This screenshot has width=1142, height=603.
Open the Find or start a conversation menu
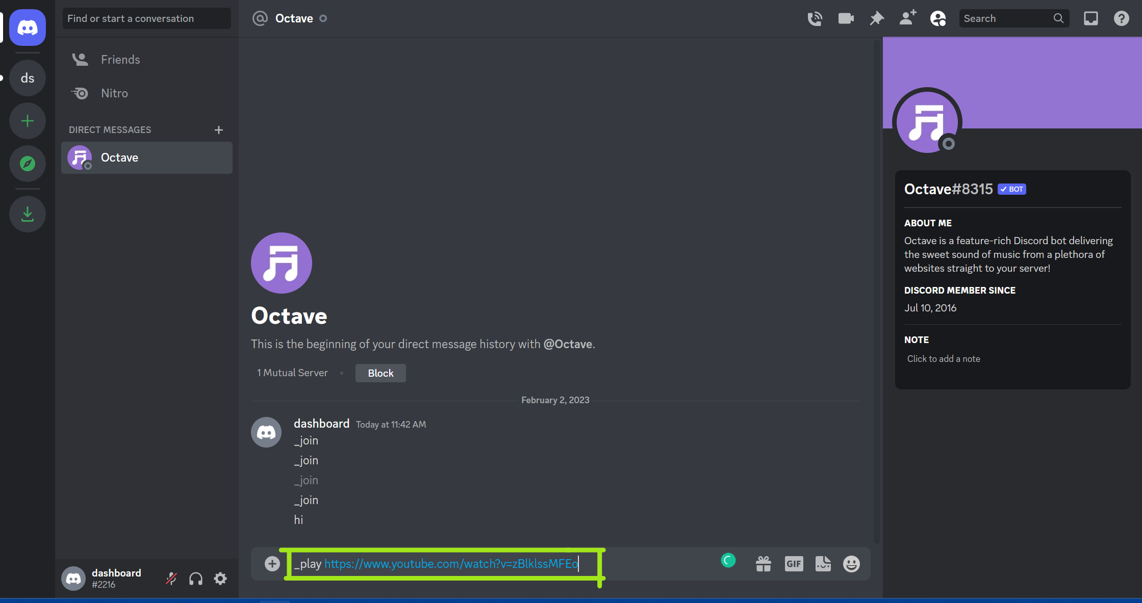click(x=147, y=18)
